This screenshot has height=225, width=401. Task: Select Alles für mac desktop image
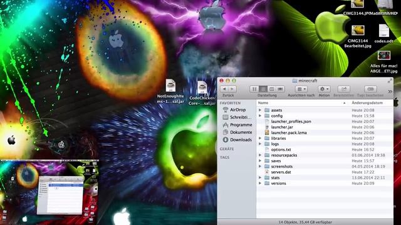[384, 62]
